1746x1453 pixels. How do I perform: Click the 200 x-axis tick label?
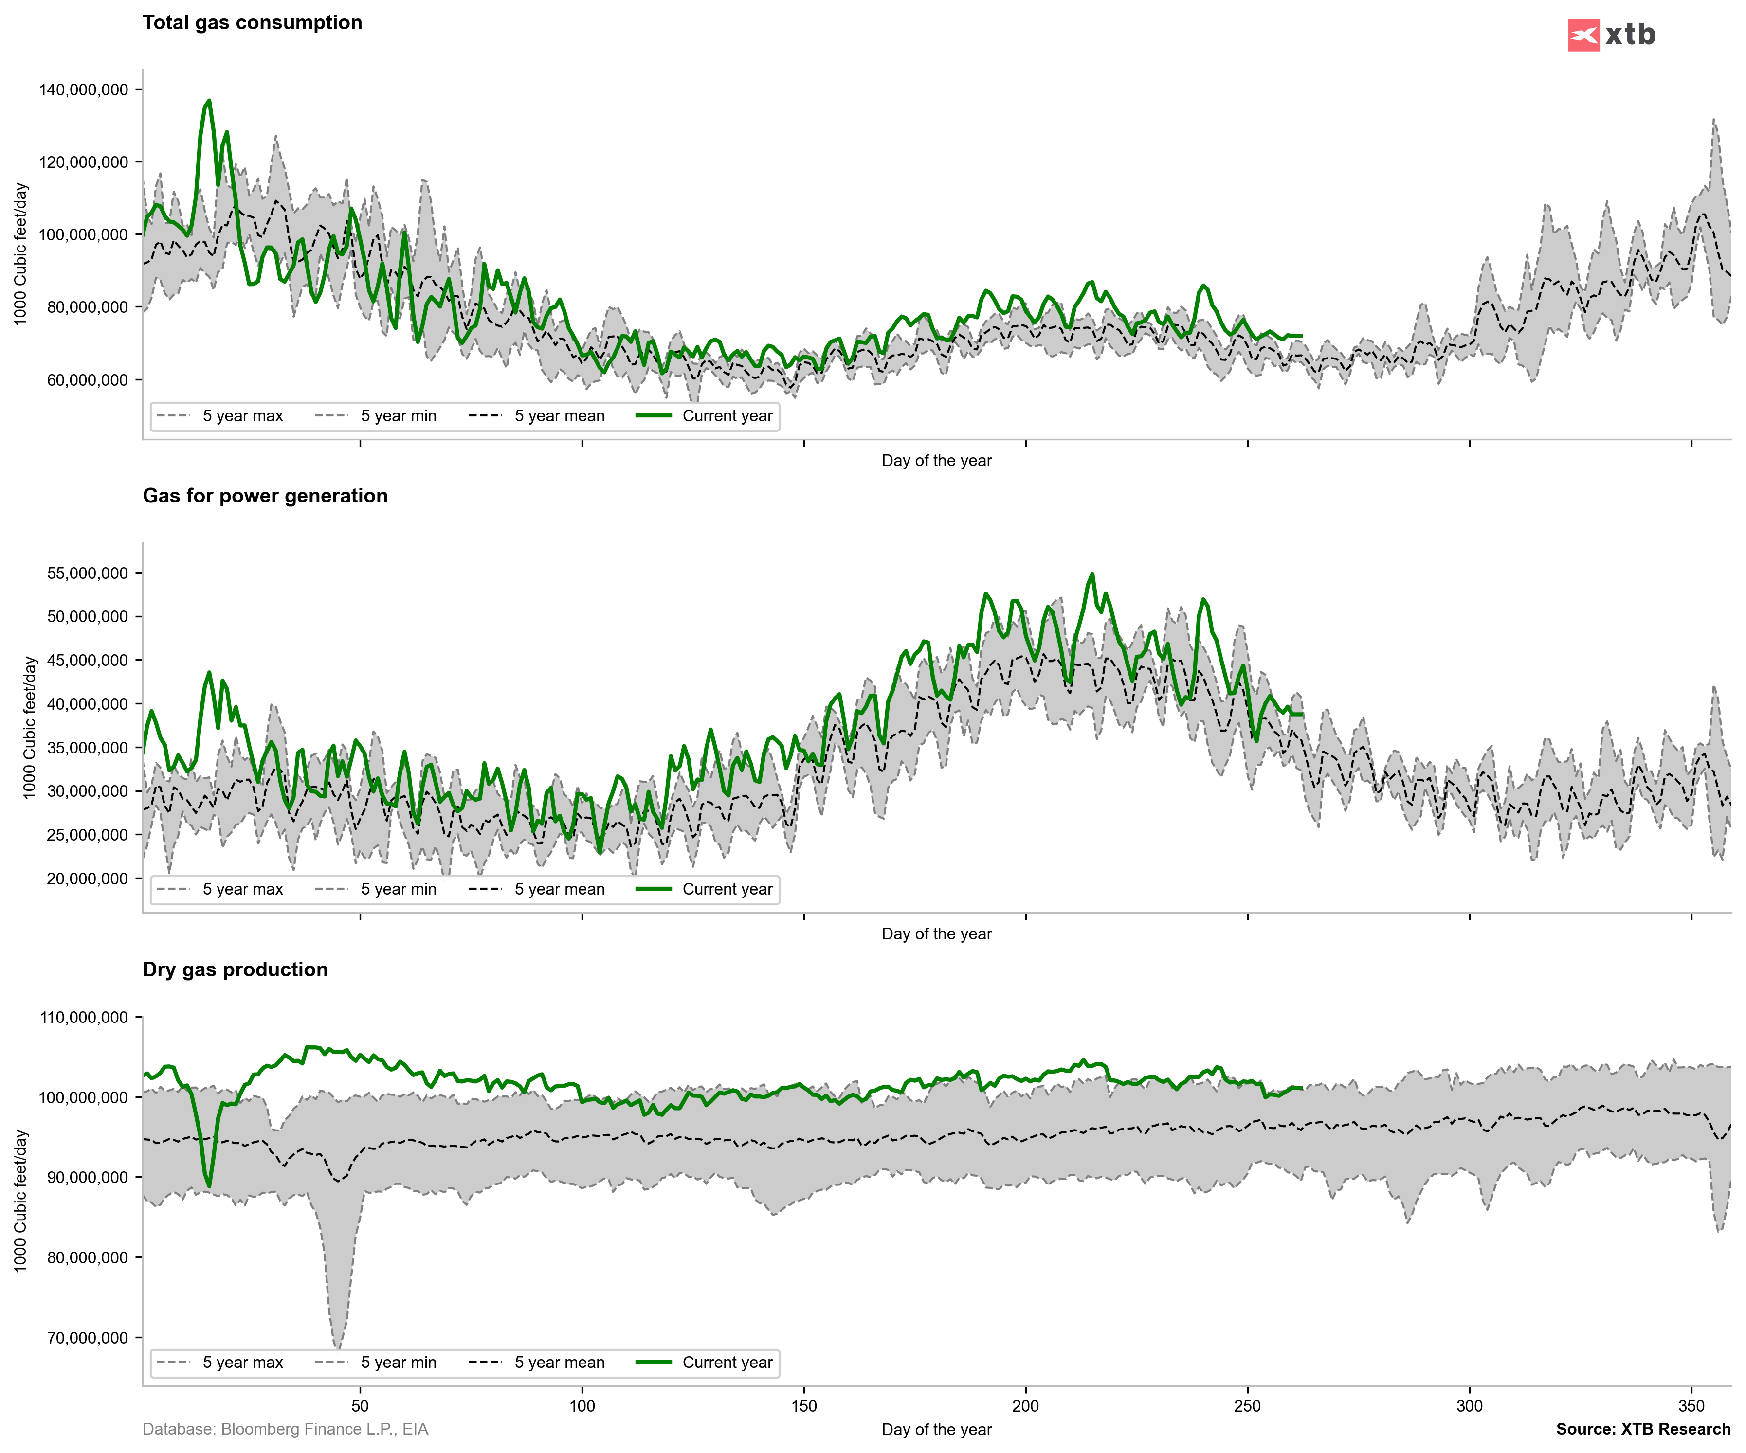tap(1025, 1406)
